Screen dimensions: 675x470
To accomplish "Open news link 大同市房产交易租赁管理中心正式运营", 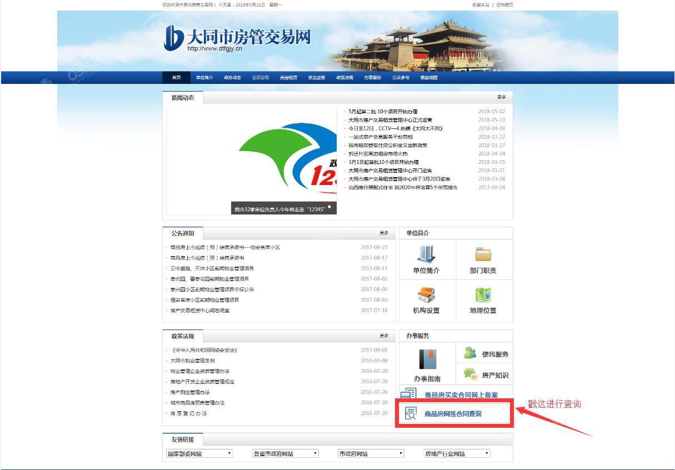I will pos(390,120).
